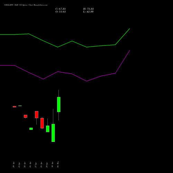173x173 pixels.
Task: Click the green 04 May candlestick body
Action: pos(59,104)
